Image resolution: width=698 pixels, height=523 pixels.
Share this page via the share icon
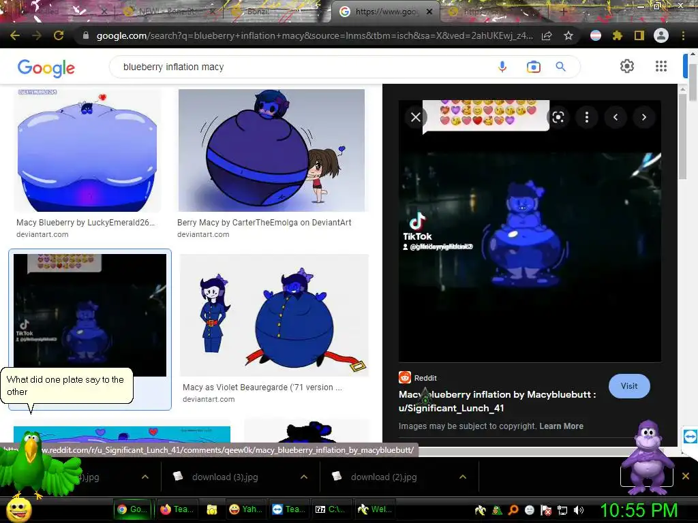(x=547, y=35)
